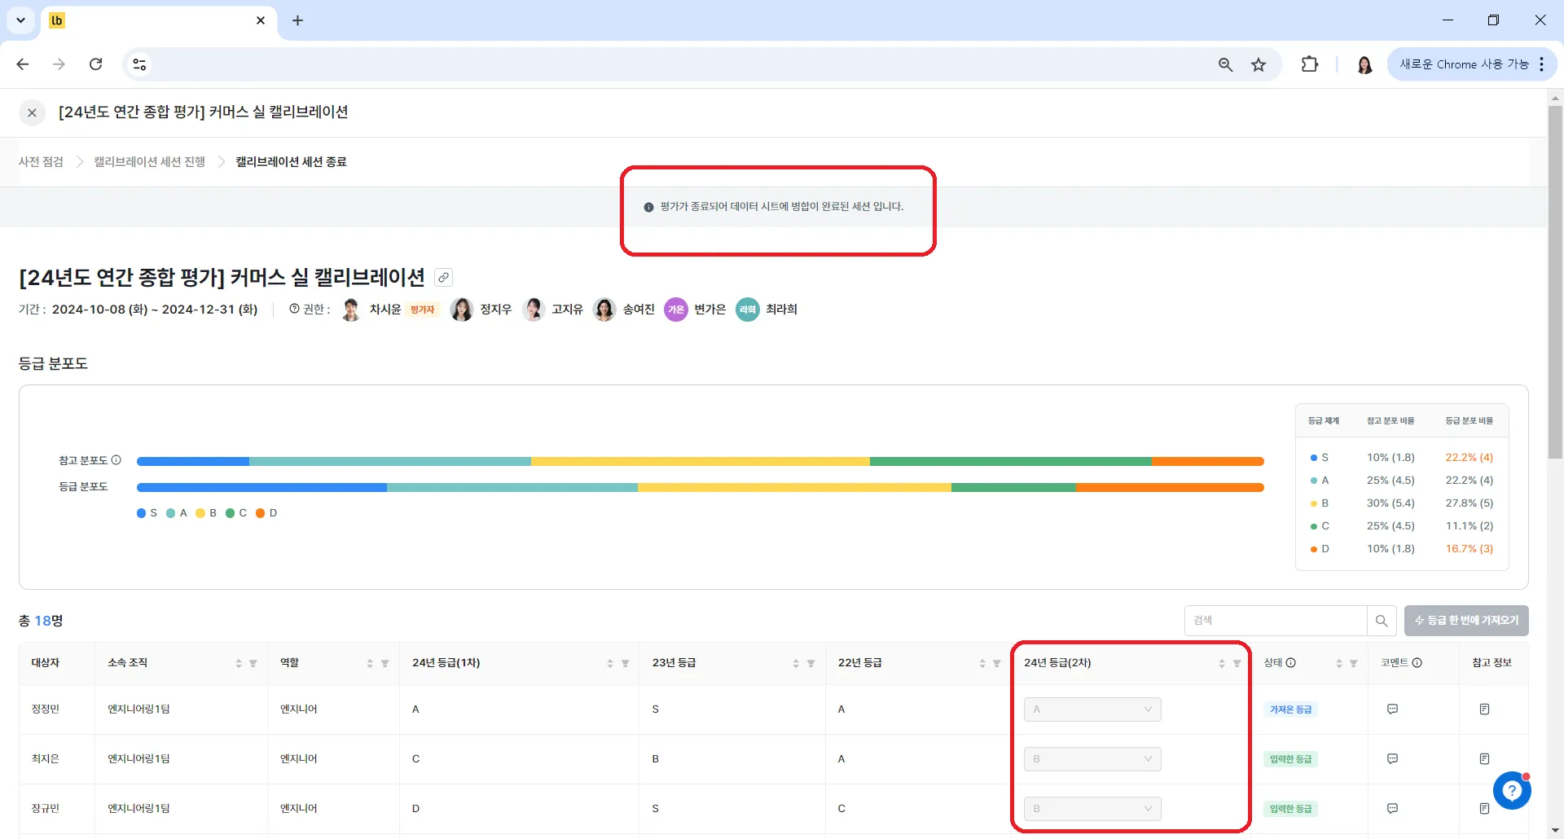The width and height of the screenshot is (1564, 839).
Task: Open 최지은's 24년 등급(2차) grade dropdown
Action: [x=1092, y=759]
